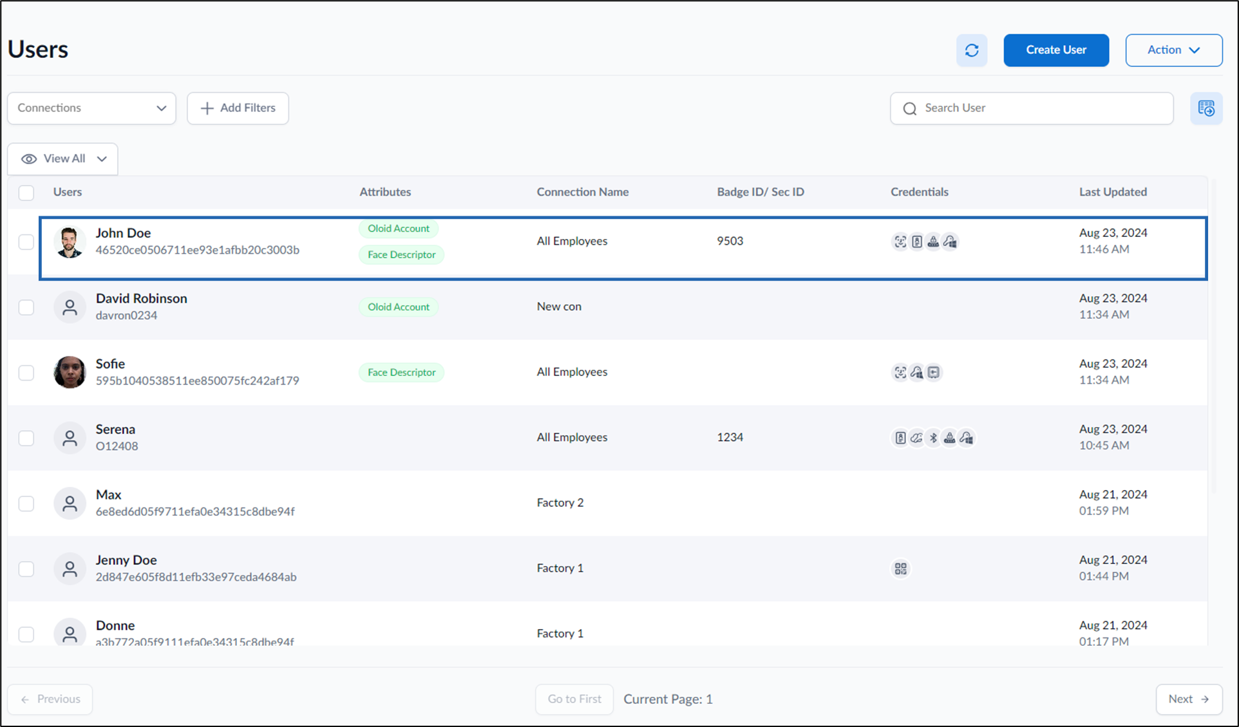Check the Sofie row checkbox
The image size is (1239, 727).
pos(26,372)
